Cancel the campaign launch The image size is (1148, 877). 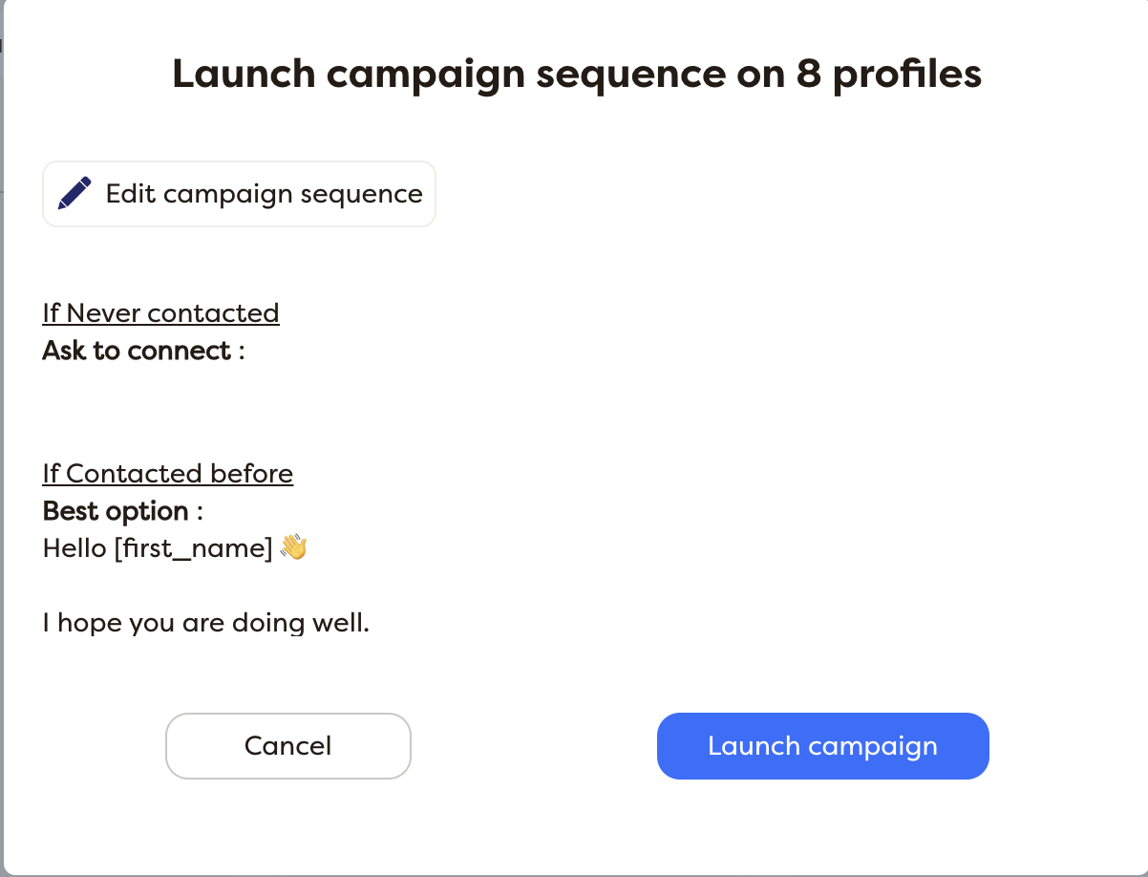tap(287, 746)
